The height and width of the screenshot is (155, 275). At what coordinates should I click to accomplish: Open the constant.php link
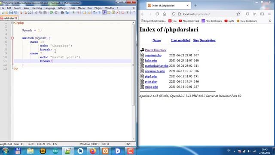point(153,56)
